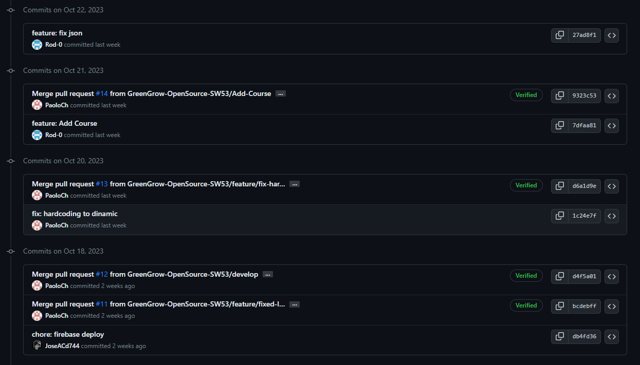This screenshot has width=640, height=365.
Task: Browse repository at commit 7dfaa81
Action: coord(612,126)
